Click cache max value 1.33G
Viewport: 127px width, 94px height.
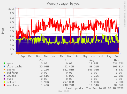119,70
